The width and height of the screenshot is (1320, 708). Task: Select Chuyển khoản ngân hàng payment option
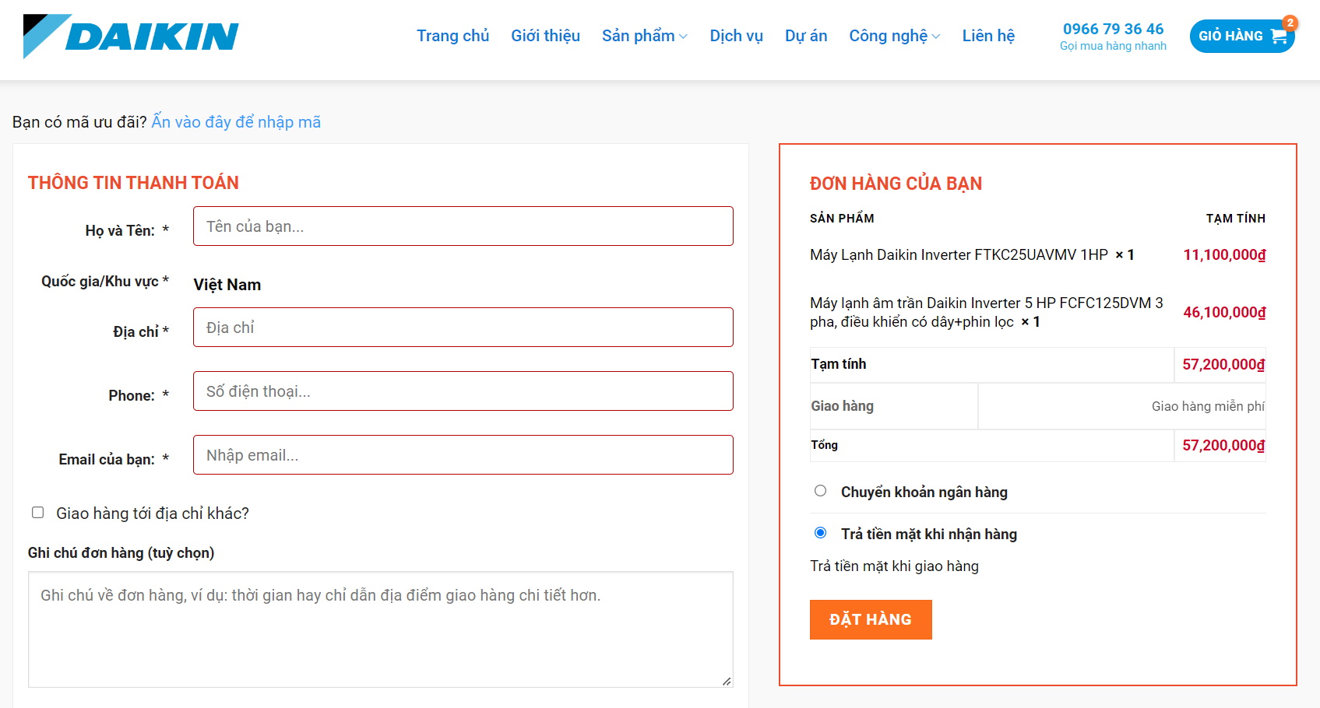820,491
